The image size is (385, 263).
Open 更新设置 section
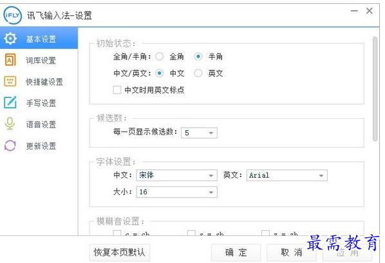pos(39,146)
